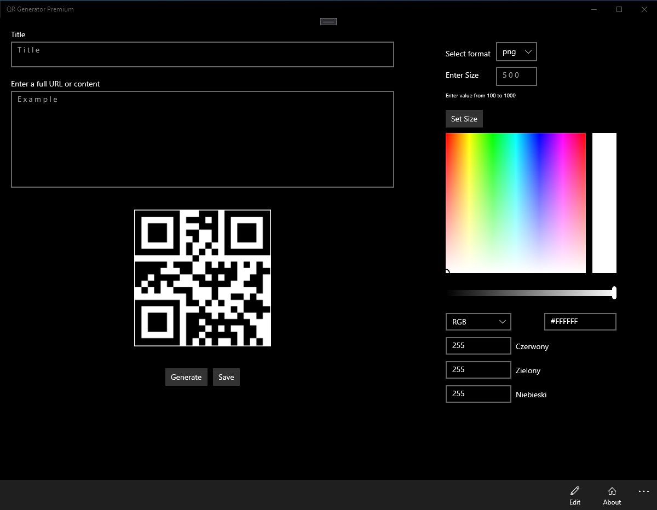Close the QR Generator Premium window
The width and height of the screenshot is (657, 510).
pos(644,9)
